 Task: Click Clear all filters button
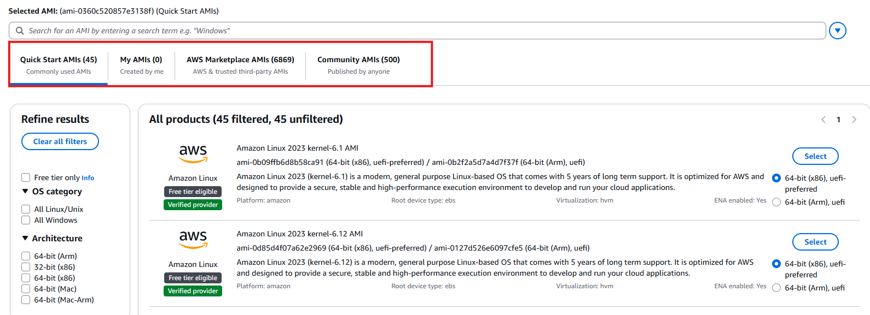[x=60, y=141]
